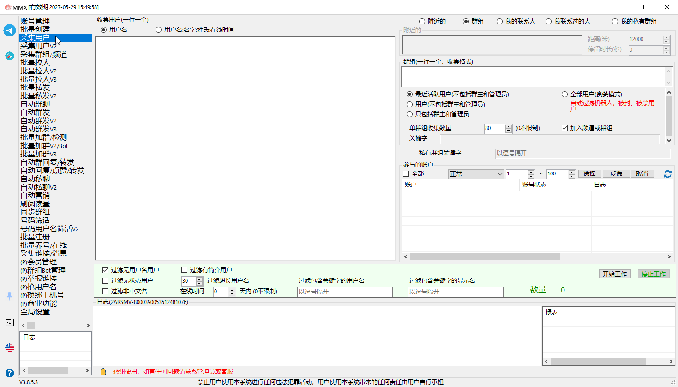Click the 取消 accounts button
The width and height of the screenshot is (678, 387).
click(x=642, y=174)
